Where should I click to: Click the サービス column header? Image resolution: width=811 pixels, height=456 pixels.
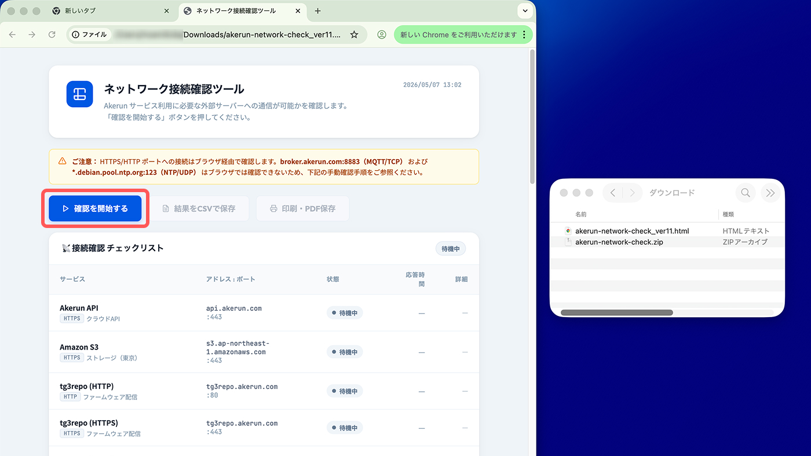(x=72, y=279)
